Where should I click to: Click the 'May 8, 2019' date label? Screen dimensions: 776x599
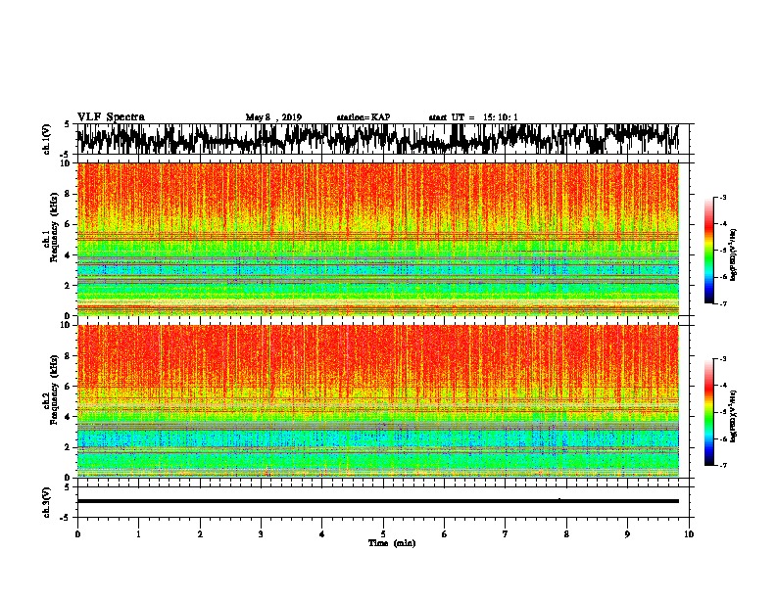[x=273, y=117]
